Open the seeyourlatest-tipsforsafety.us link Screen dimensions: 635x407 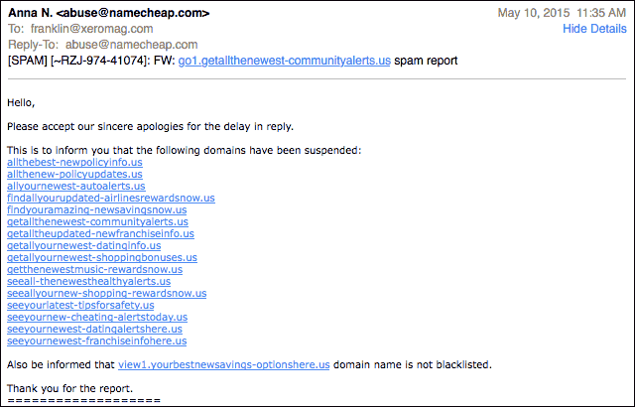click(80, 305)
